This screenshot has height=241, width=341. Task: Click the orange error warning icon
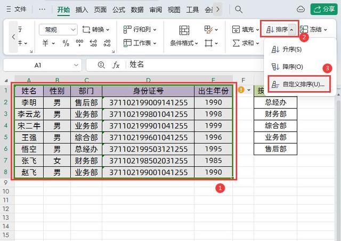click(241, 90)
